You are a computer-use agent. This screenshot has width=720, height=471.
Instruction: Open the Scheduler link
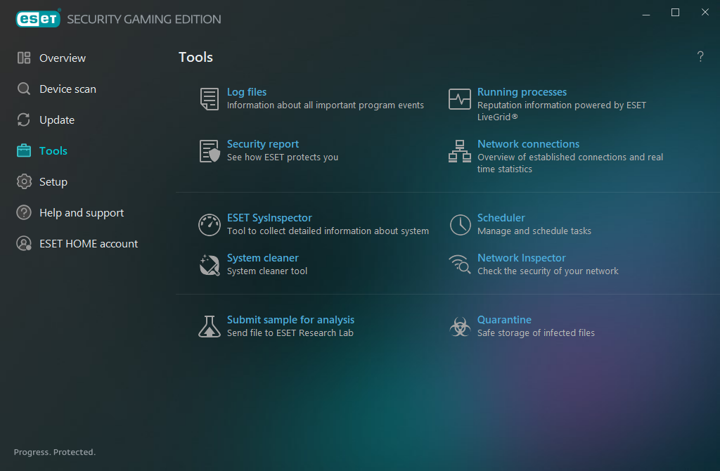pyautogui.click(x=501, y=218)
